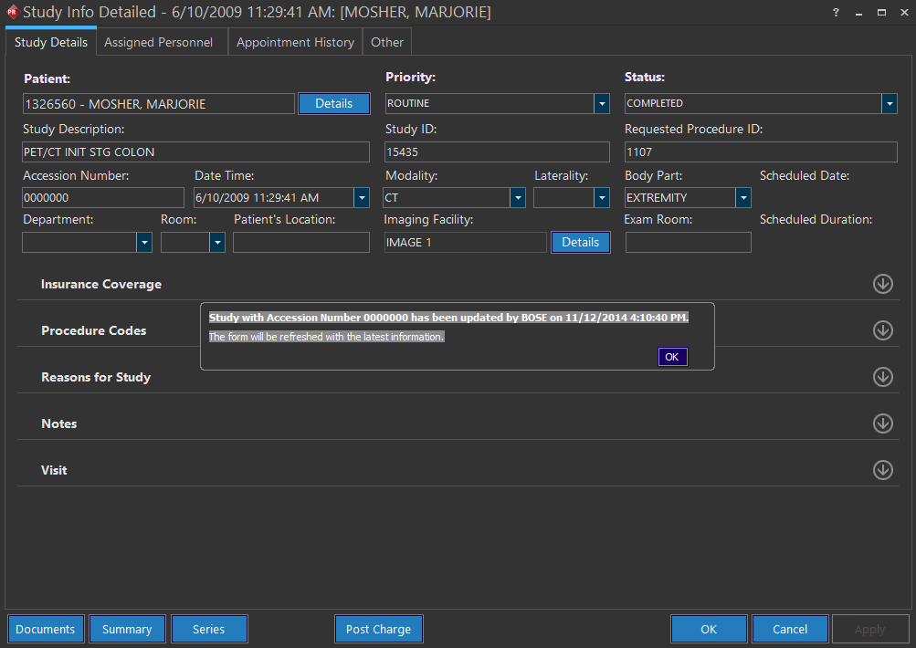Open the Priority dropdown

pos(602,104)
